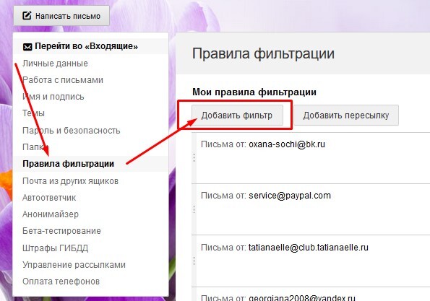Select Правила фильтрации in sidebar

pyautogui.click(x=68, y=164)
